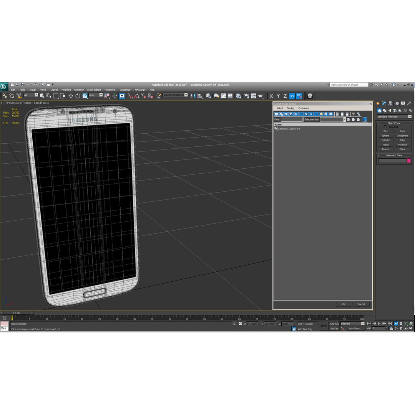The image size is (415, 415).
Task: Open Key Filters dialog button
Action: pos(355,329)
